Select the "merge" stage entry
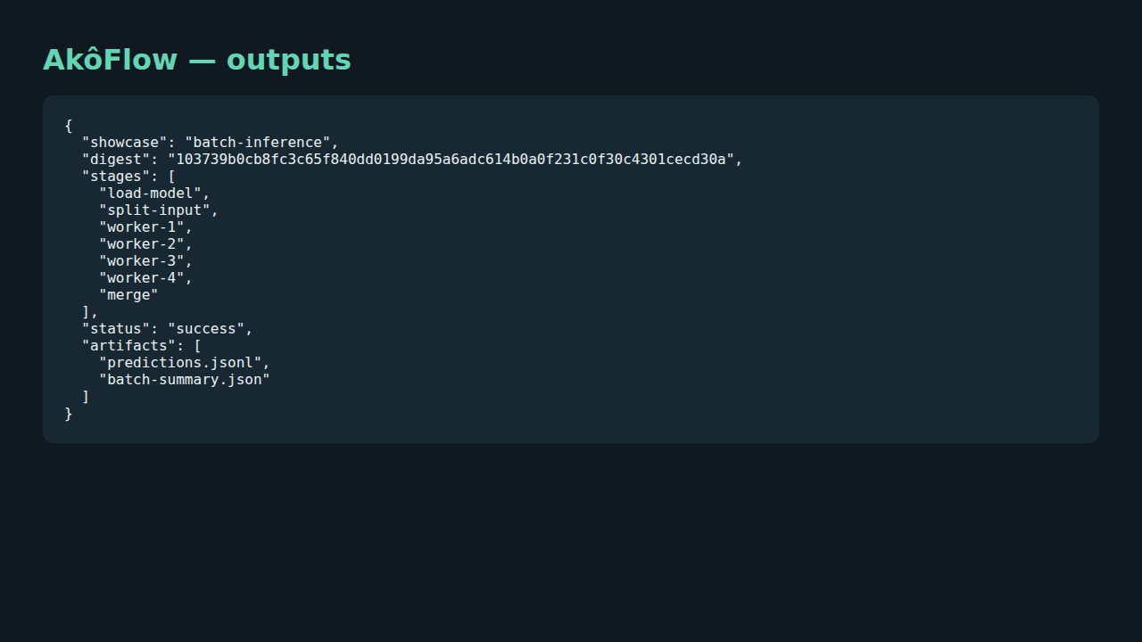1142x642 pixels. tap(128, 295)
